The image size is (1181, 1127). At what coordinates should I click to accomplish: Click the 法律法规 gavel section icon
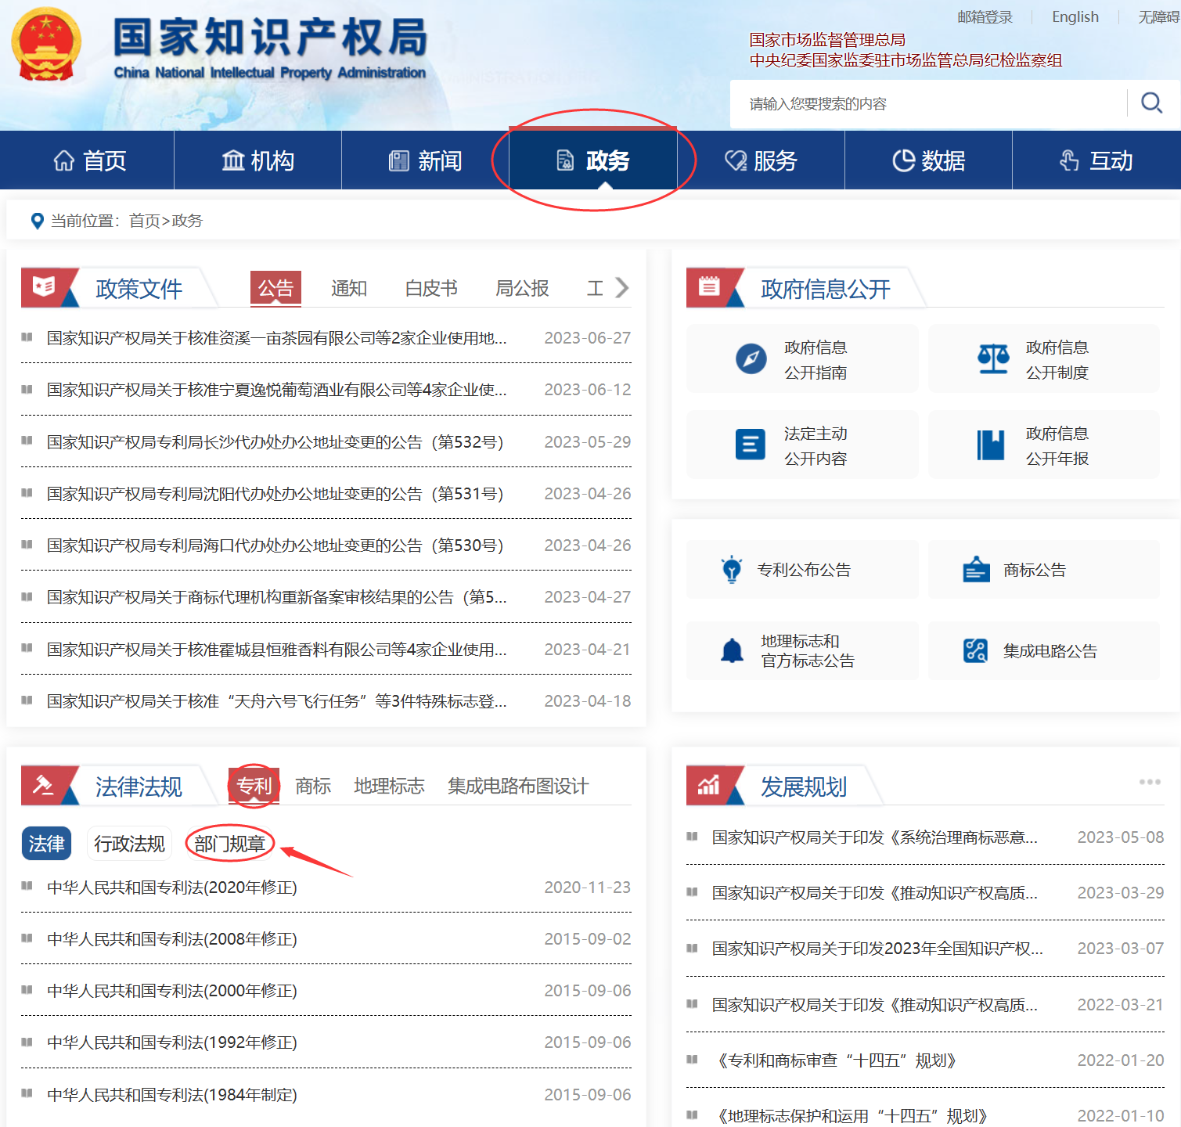click(x=44, y=785)
